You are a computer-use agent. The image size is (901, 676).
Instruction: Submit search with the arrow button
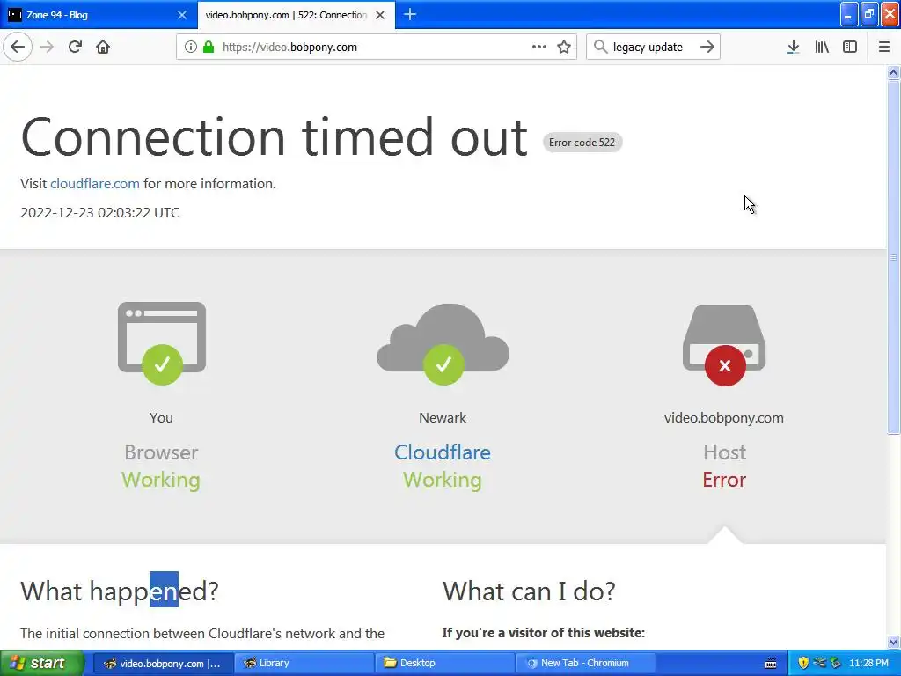pos(707,48)
